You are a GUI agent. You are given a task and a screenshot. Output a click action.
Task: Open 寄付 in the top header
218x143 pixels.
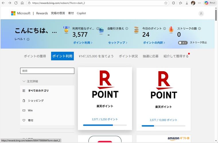point(71,13)
